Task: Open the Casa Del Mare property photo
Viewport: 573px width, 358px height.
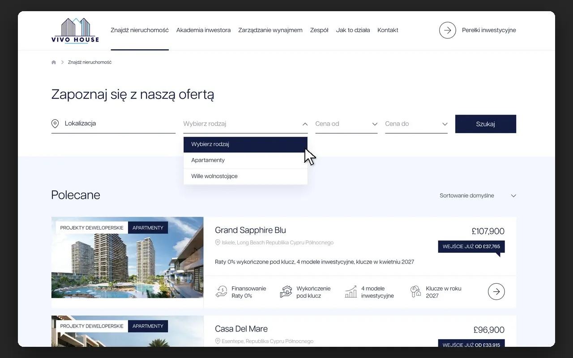Action: 128,331
